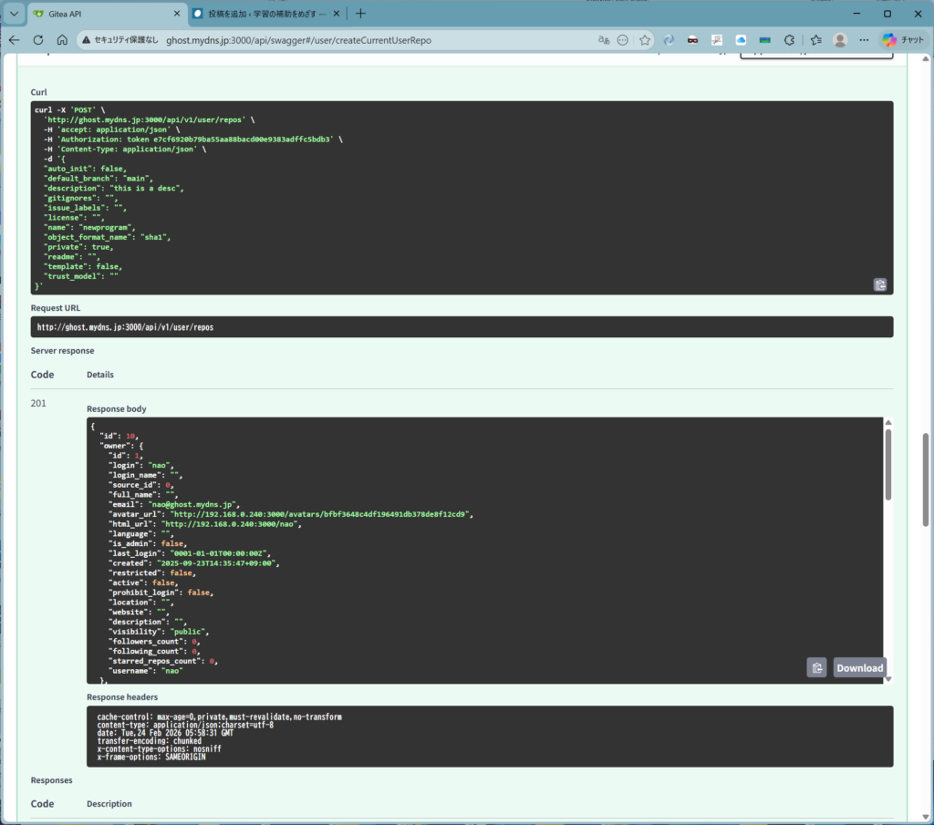Open the Copilot チャット button
This screenshot has height=825, width=934.
click(903, 40)
